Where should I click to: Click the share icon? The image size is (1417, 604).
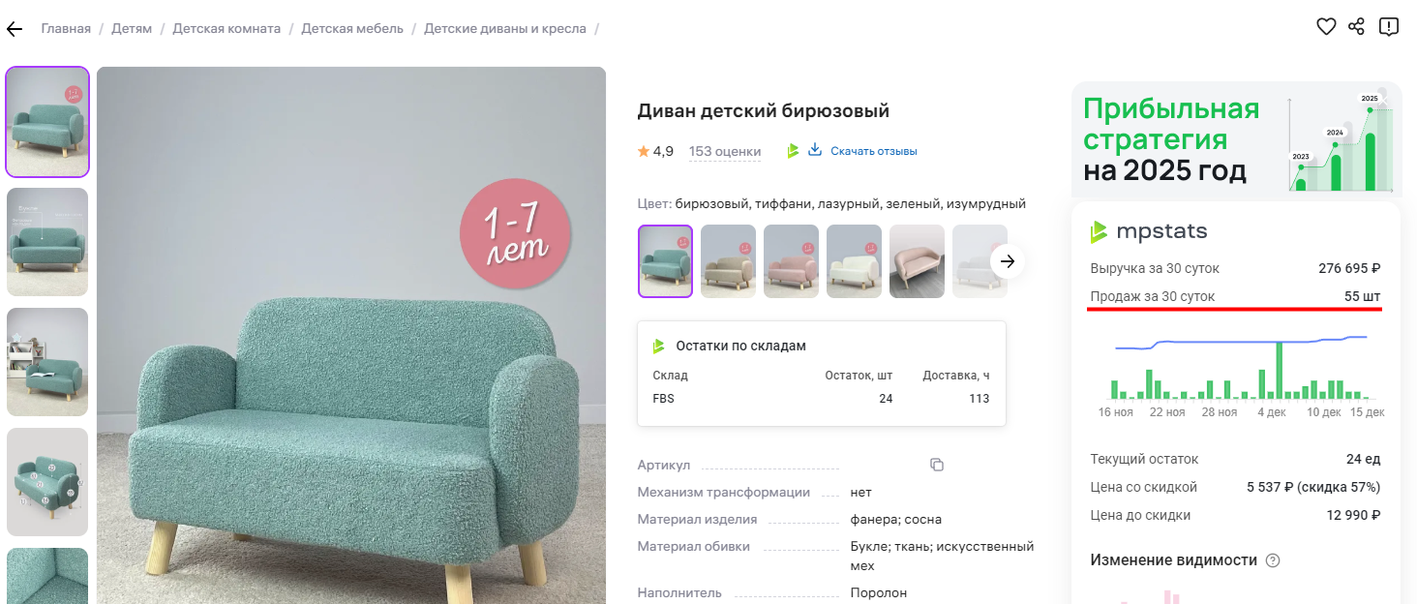point(1356,27)
